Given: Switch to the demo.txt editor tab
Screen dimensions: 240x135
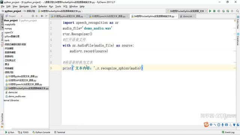Looking at the screenshot, I should click(x=187, y=16).
